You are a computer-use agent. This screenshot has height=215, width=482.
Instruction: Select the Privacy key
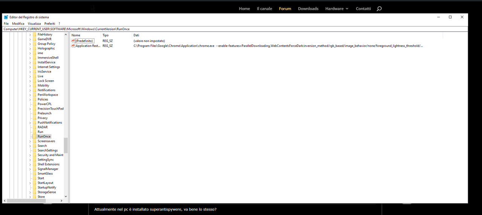pos(43,118)
